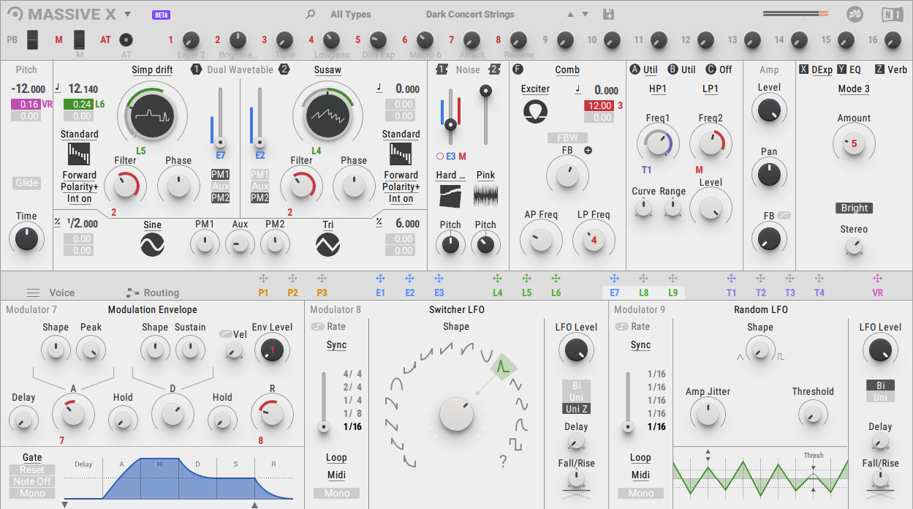Click Loop in Modulator 9
This screenshot has height=509, width=913.
[x=640, y=458]
